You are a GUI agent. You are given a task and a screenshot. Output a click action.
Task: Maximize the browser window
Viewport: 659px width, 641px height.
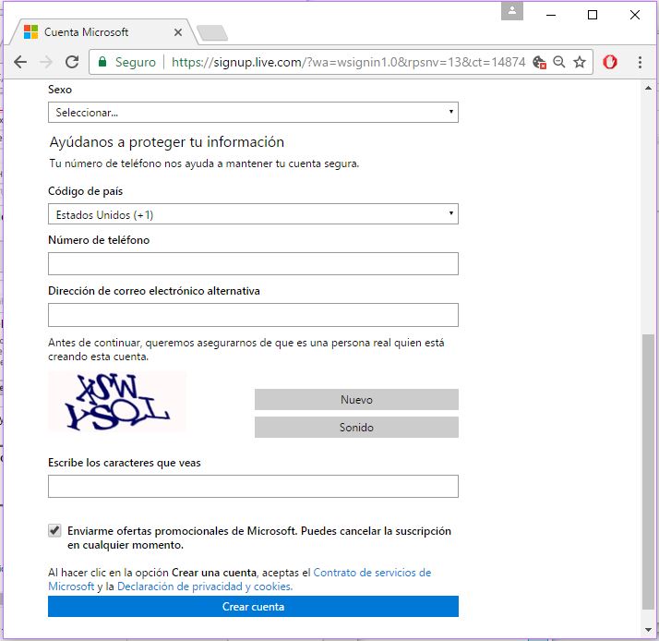click(x=593, y=15)
